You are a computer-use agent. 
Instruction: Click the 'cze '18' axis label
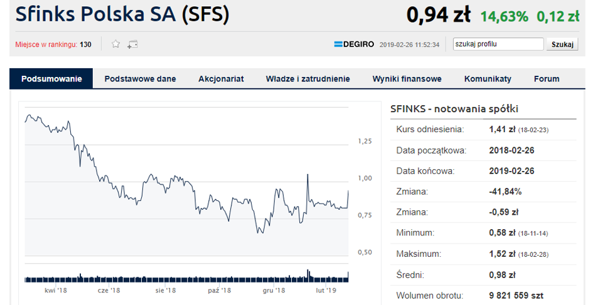pyautogui.click(x=109, y=290)
